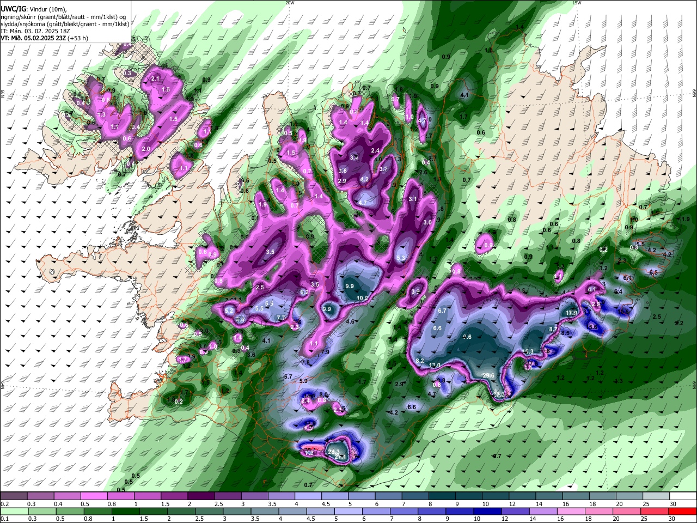The width and height of the screenshot is (697, 523).
Task: Click the 'UWC/IG' title text
Action: [13, 9]
